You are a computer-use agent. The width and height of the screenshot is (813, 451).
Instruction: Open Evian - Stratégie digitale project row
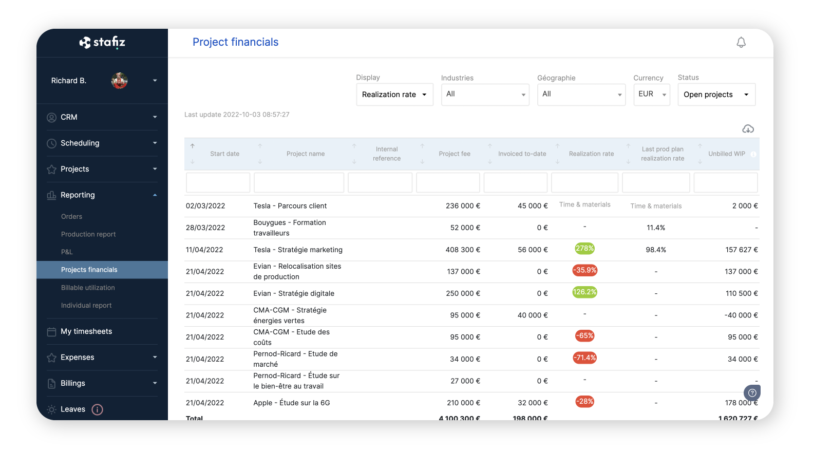point(471,294)
